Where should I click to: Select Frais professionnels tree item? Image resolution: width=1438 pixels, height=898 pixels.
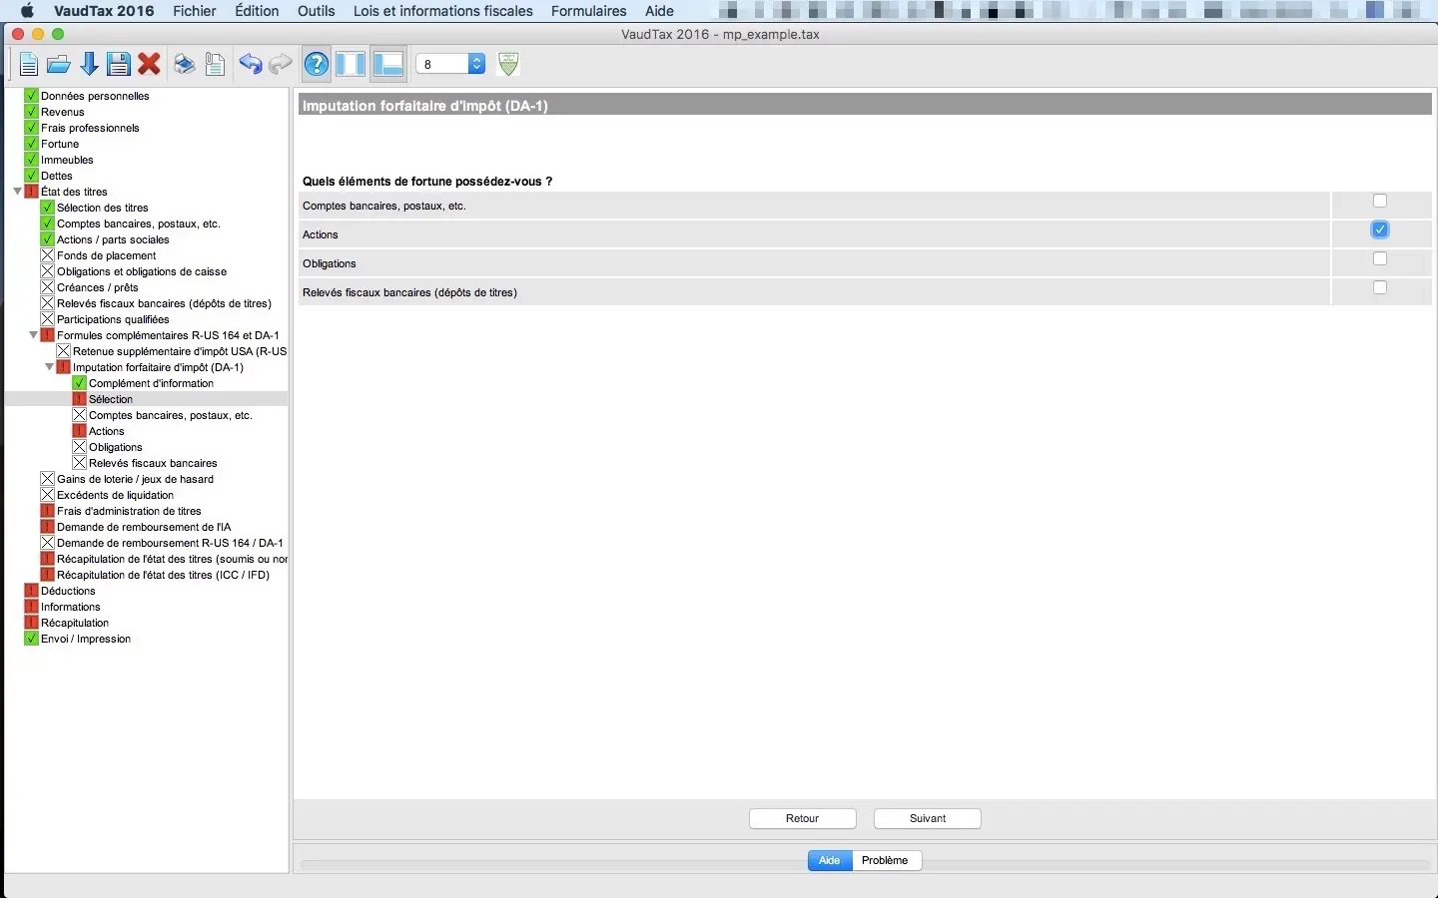(x=90, y=128)
